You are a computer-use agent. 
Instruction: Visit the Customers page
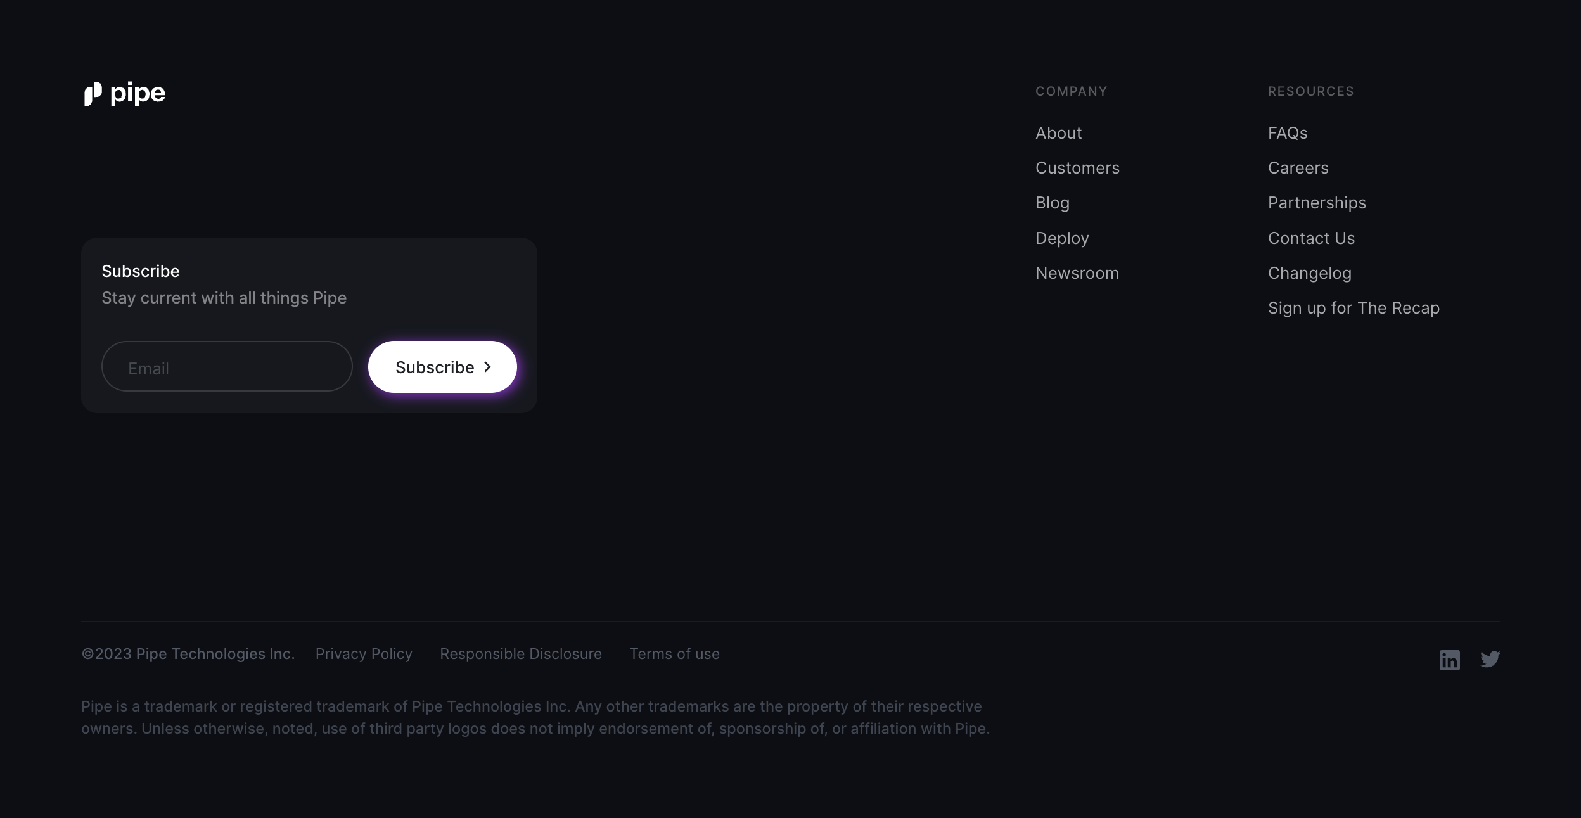pyautogui.click(x=1077, y=167)
